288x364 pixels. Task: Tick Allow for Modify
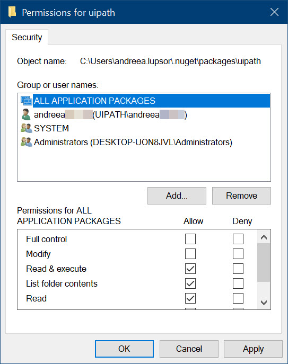[x=190, y=254]
